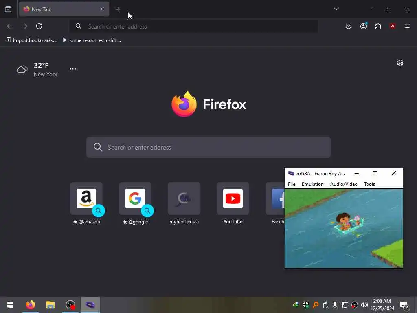Click safely remove hardware USB tray icon

325,305
